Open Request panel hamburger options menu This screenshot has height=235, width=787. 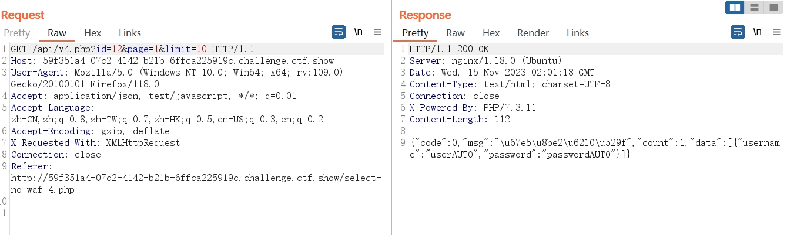pos(377,32)
